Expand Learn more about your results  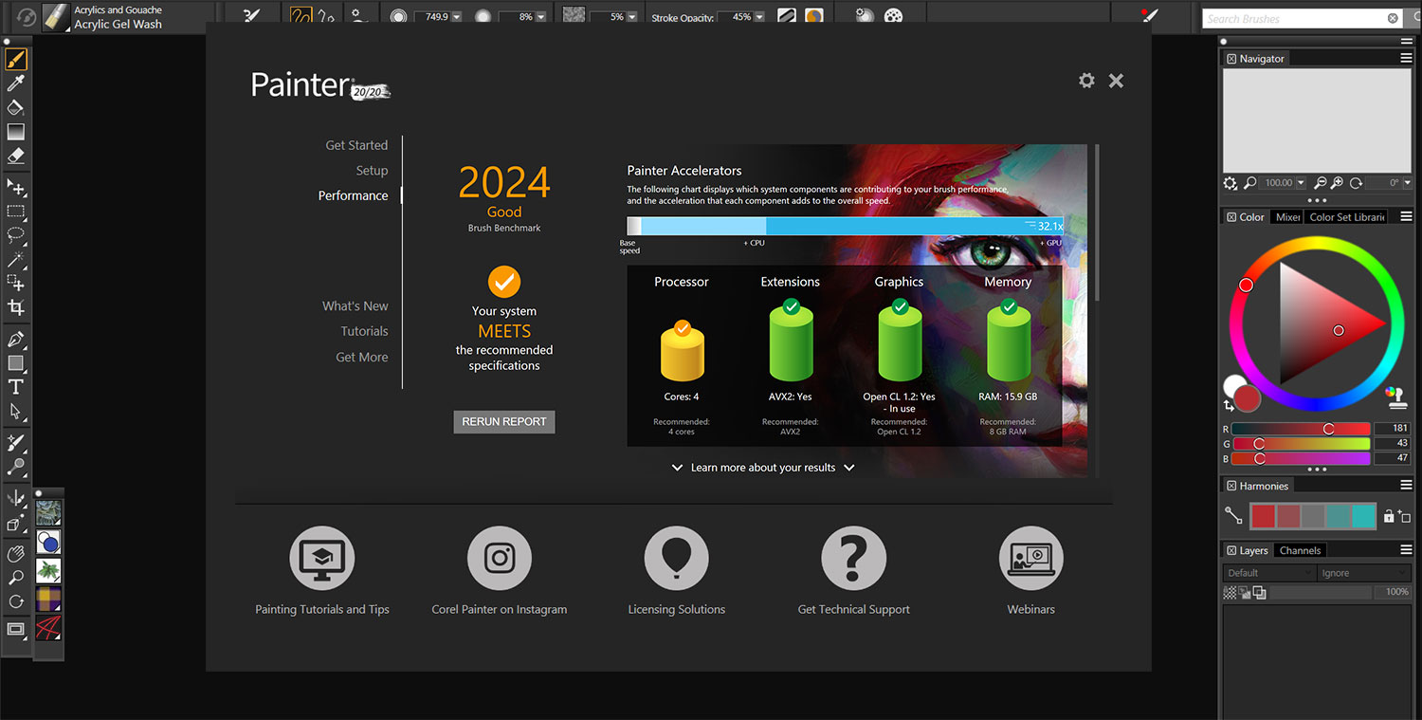tap(763, 468)
